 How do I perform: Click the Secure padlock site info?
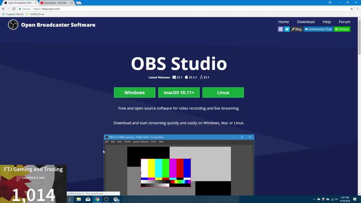click(25, 9)
